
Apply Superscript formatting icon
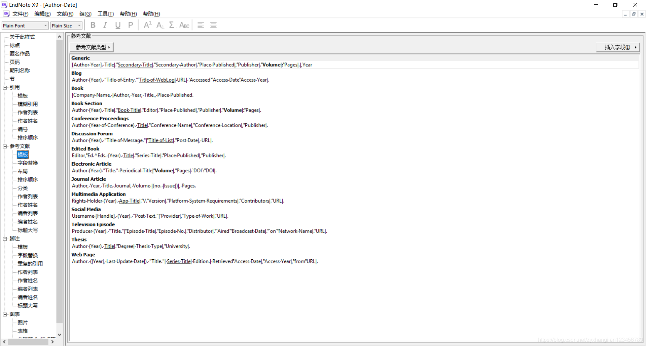pos(148,25)
